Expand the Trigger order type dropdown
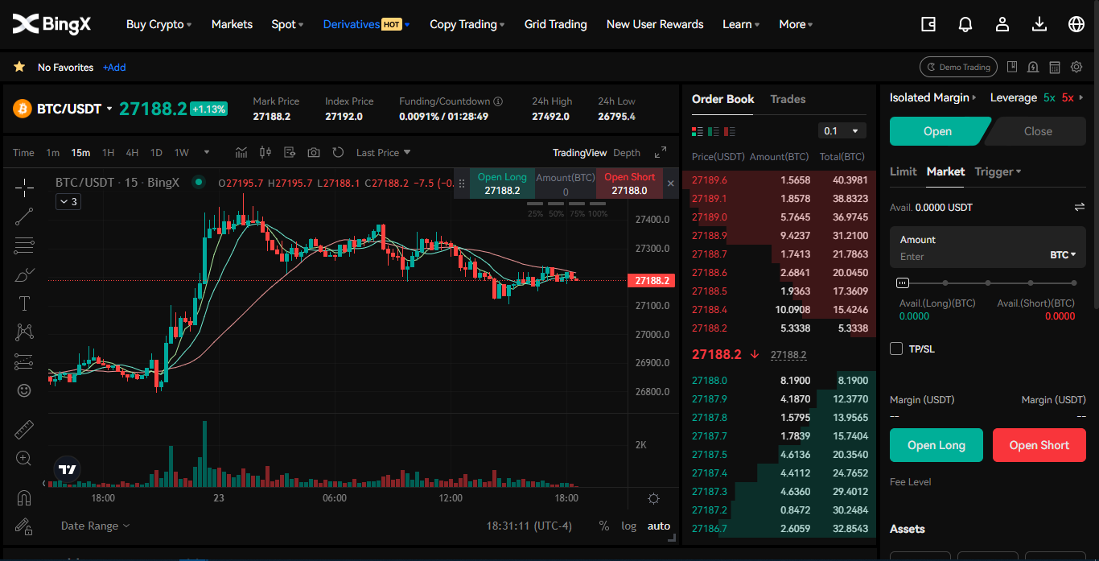Viewport: 1099px width, 561px height. [x=998, y=171]
